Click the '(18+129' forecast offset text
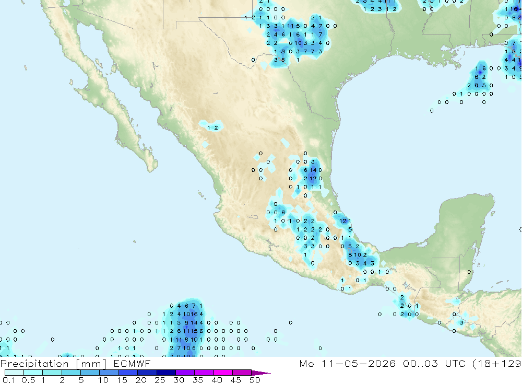522x383 pixels. (x=497, y=363)
